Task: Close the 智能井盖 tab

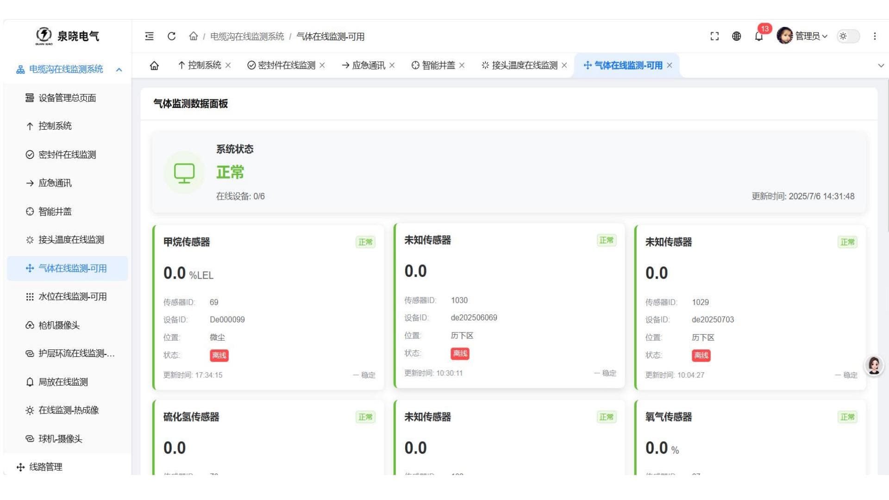Action: click(462, 65)
